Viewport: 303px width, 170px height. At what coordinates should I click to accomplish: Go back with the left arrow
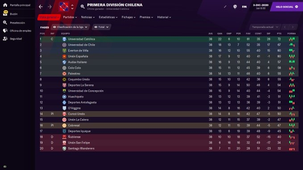[41, 7]
